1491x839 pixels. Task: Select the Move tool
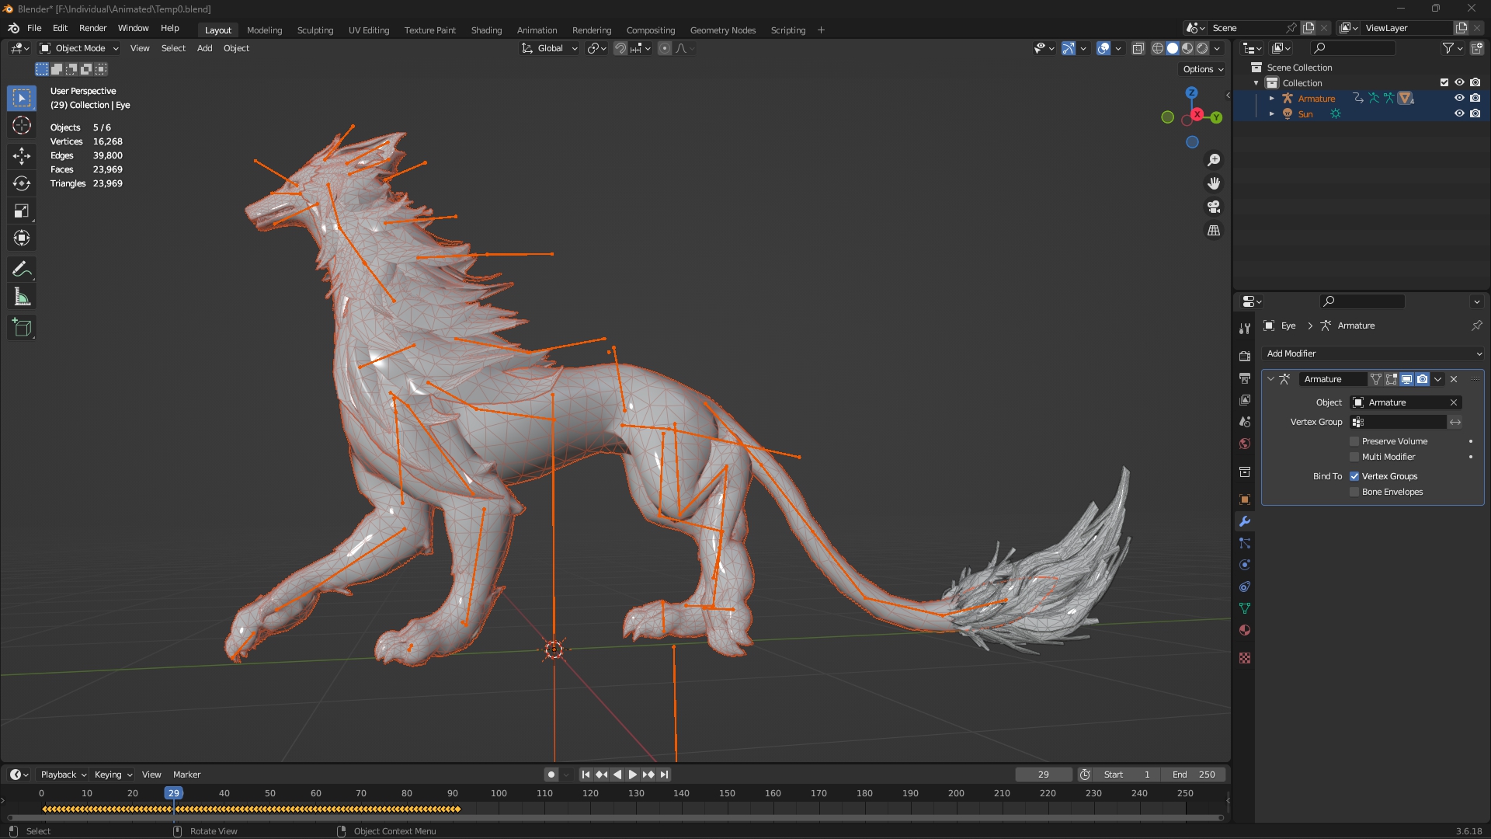click(22, 156)
